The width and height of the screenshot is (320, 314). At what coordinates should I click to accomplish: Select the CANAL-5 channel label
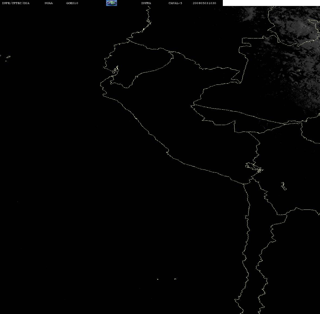pyautogui.click(x=175, y=3)
